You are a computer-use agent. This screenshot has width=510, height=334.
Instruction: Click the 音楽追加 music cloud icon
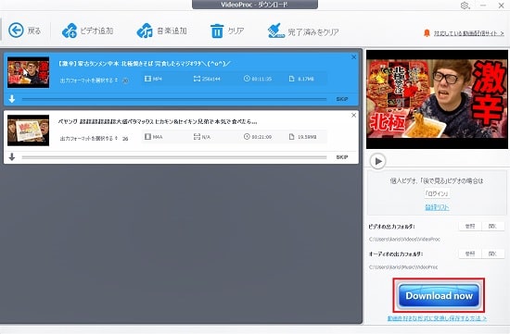[x=145, y=31]
